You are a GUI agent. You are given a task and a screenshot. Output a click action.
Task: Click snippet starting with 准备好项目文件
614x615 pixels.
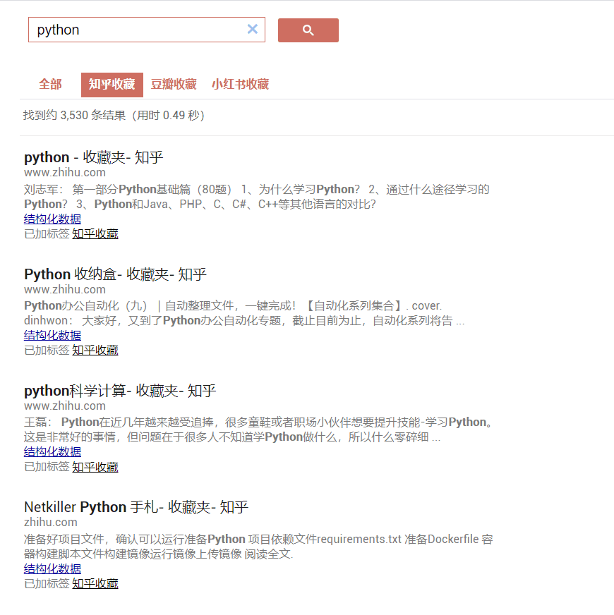click(258, 547)
